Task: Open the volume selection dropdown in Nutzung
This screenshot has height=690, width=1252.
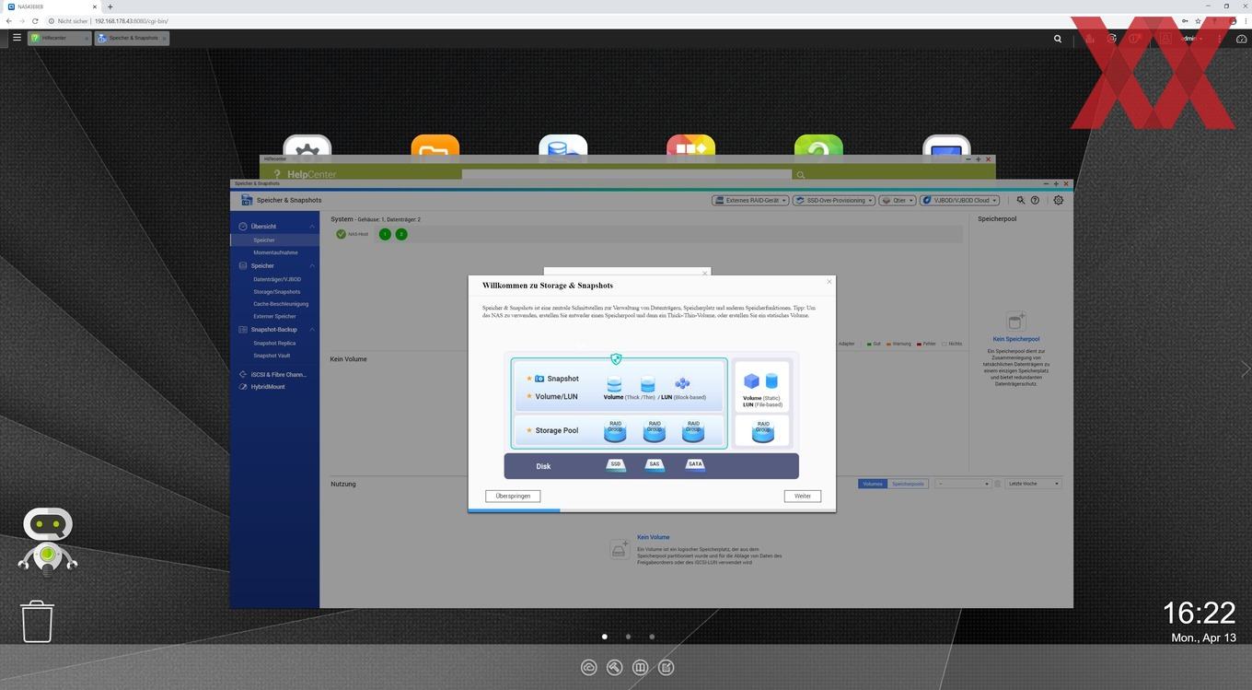Action: point(963,484)
